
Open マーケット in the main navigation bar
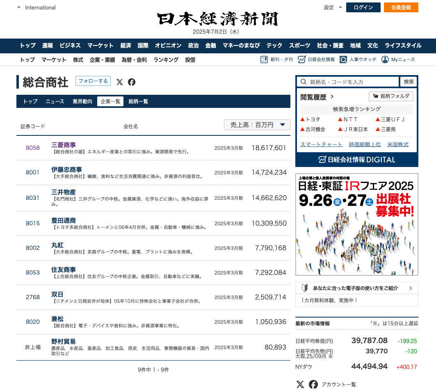click(100, 46)
